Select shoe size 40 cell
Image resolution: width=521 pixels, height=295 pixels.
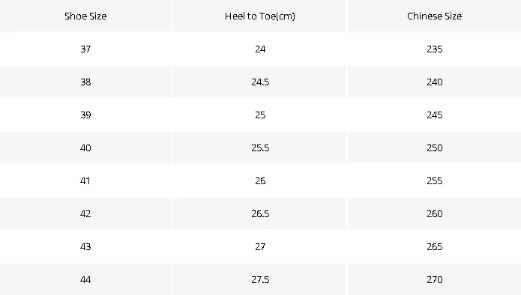[85, 147]
